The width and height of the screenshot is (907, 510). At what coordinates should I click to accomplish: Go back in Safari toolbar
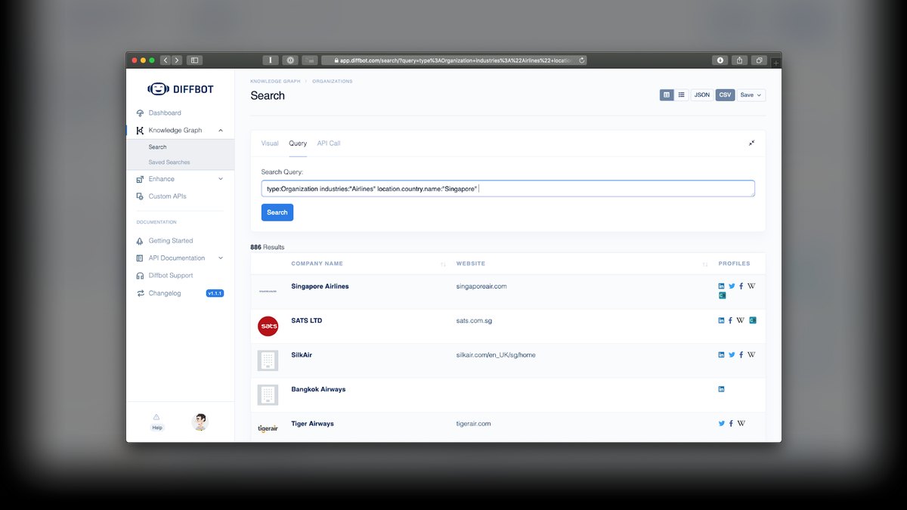165,60
